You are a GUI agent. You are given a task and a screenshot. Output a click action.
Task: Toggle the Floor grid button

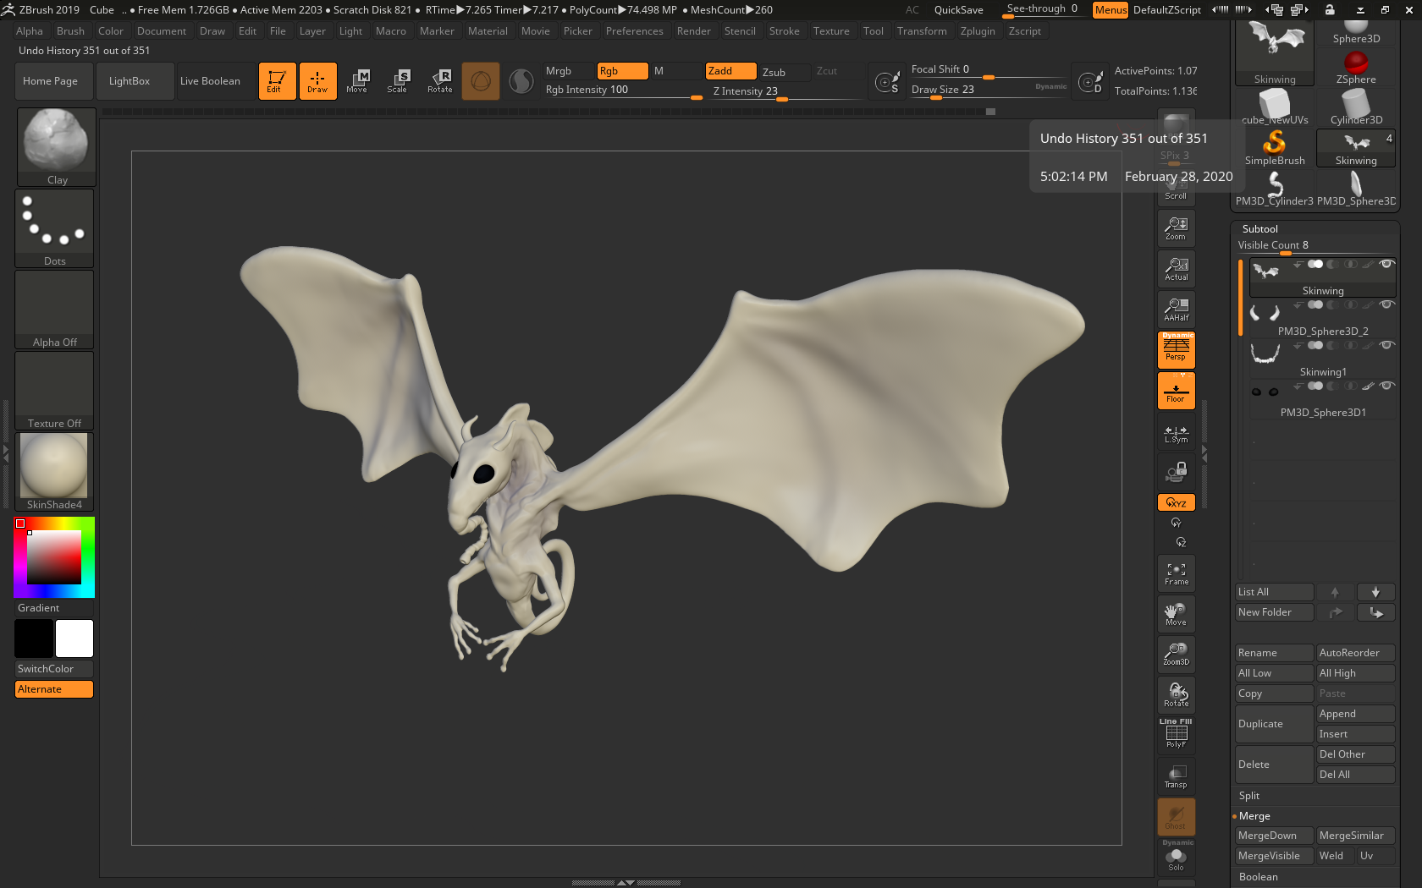(x=1176, y=391)
